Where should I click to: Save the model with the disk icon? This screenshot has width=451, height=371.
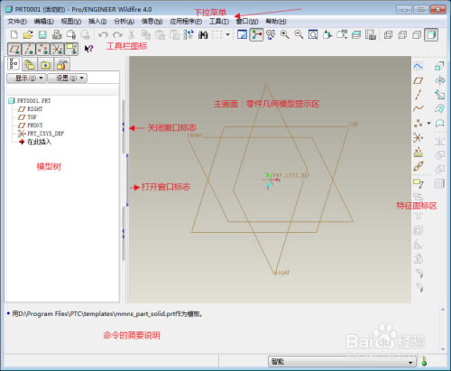[42, 34]
